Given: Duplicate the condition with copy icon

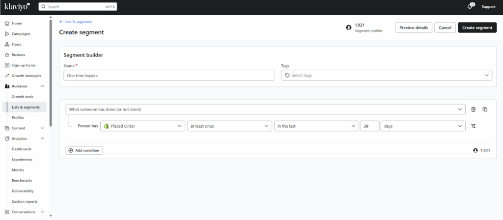Looking at the screenshot, I should click(x=485, y=110).
